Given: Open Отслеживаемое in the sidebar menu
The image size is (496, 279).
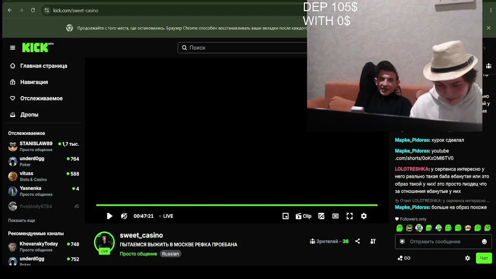Looking at the screenshot, I should [x=36, y=98].
